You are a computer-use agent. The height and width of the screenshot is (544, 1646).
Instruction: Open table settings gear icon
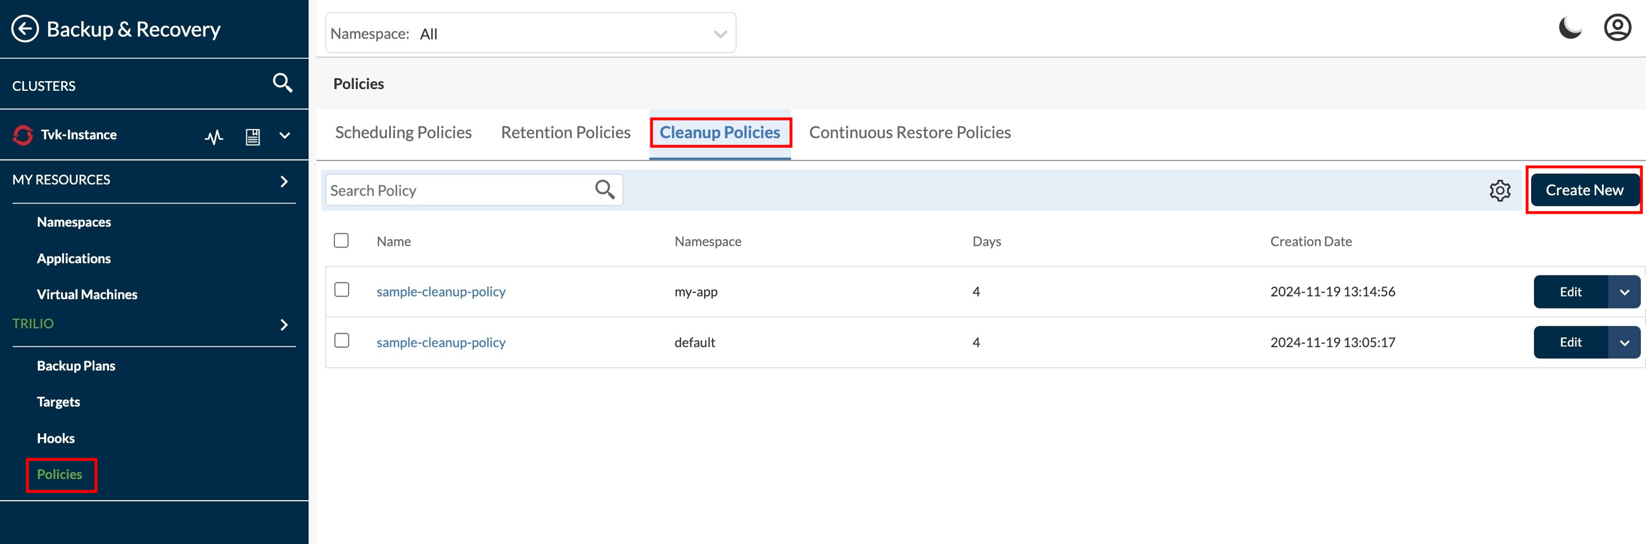click(1499, 190)
